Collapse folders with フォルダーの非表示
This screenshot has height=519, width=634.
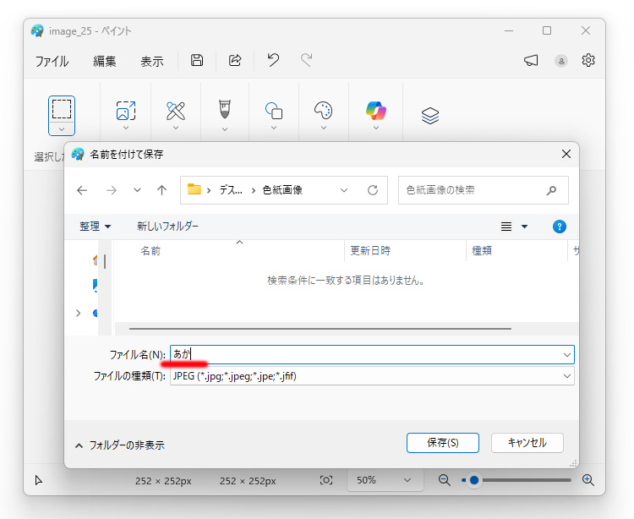point(120,445)
